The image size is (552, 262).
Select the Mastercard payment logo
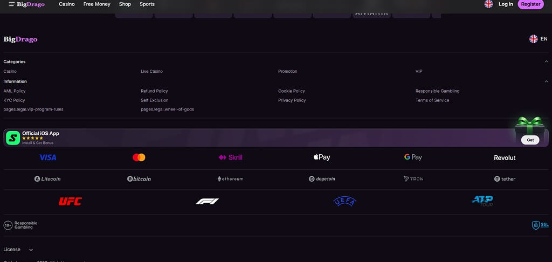click(x=139, y=157)
